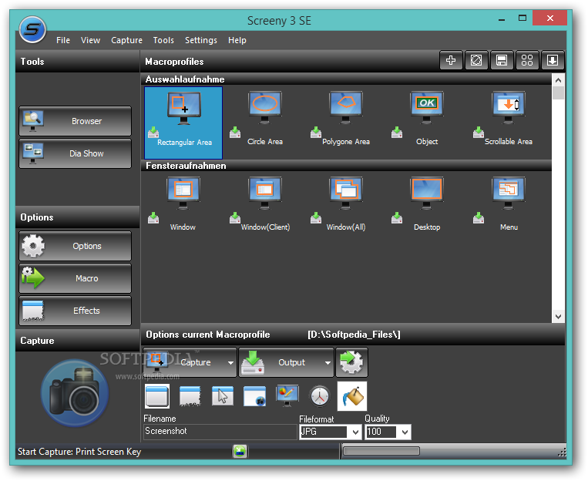The image size is (588, 481).
Task: Click output icon beside Desktop profile
Action: click(x=397, y=217)
